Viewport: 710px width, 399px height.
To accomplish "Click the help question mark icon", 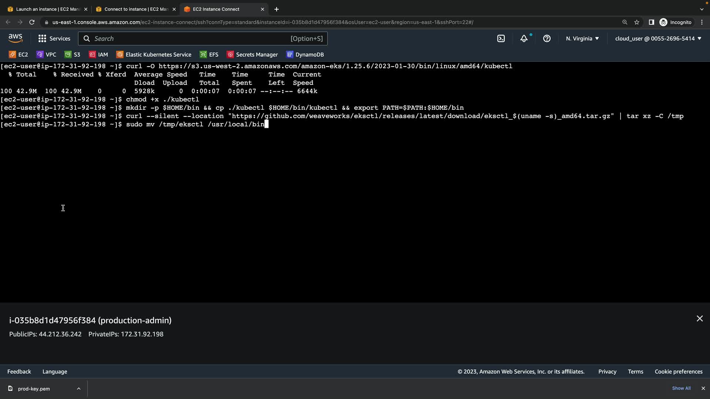I will tap(547, 38).
